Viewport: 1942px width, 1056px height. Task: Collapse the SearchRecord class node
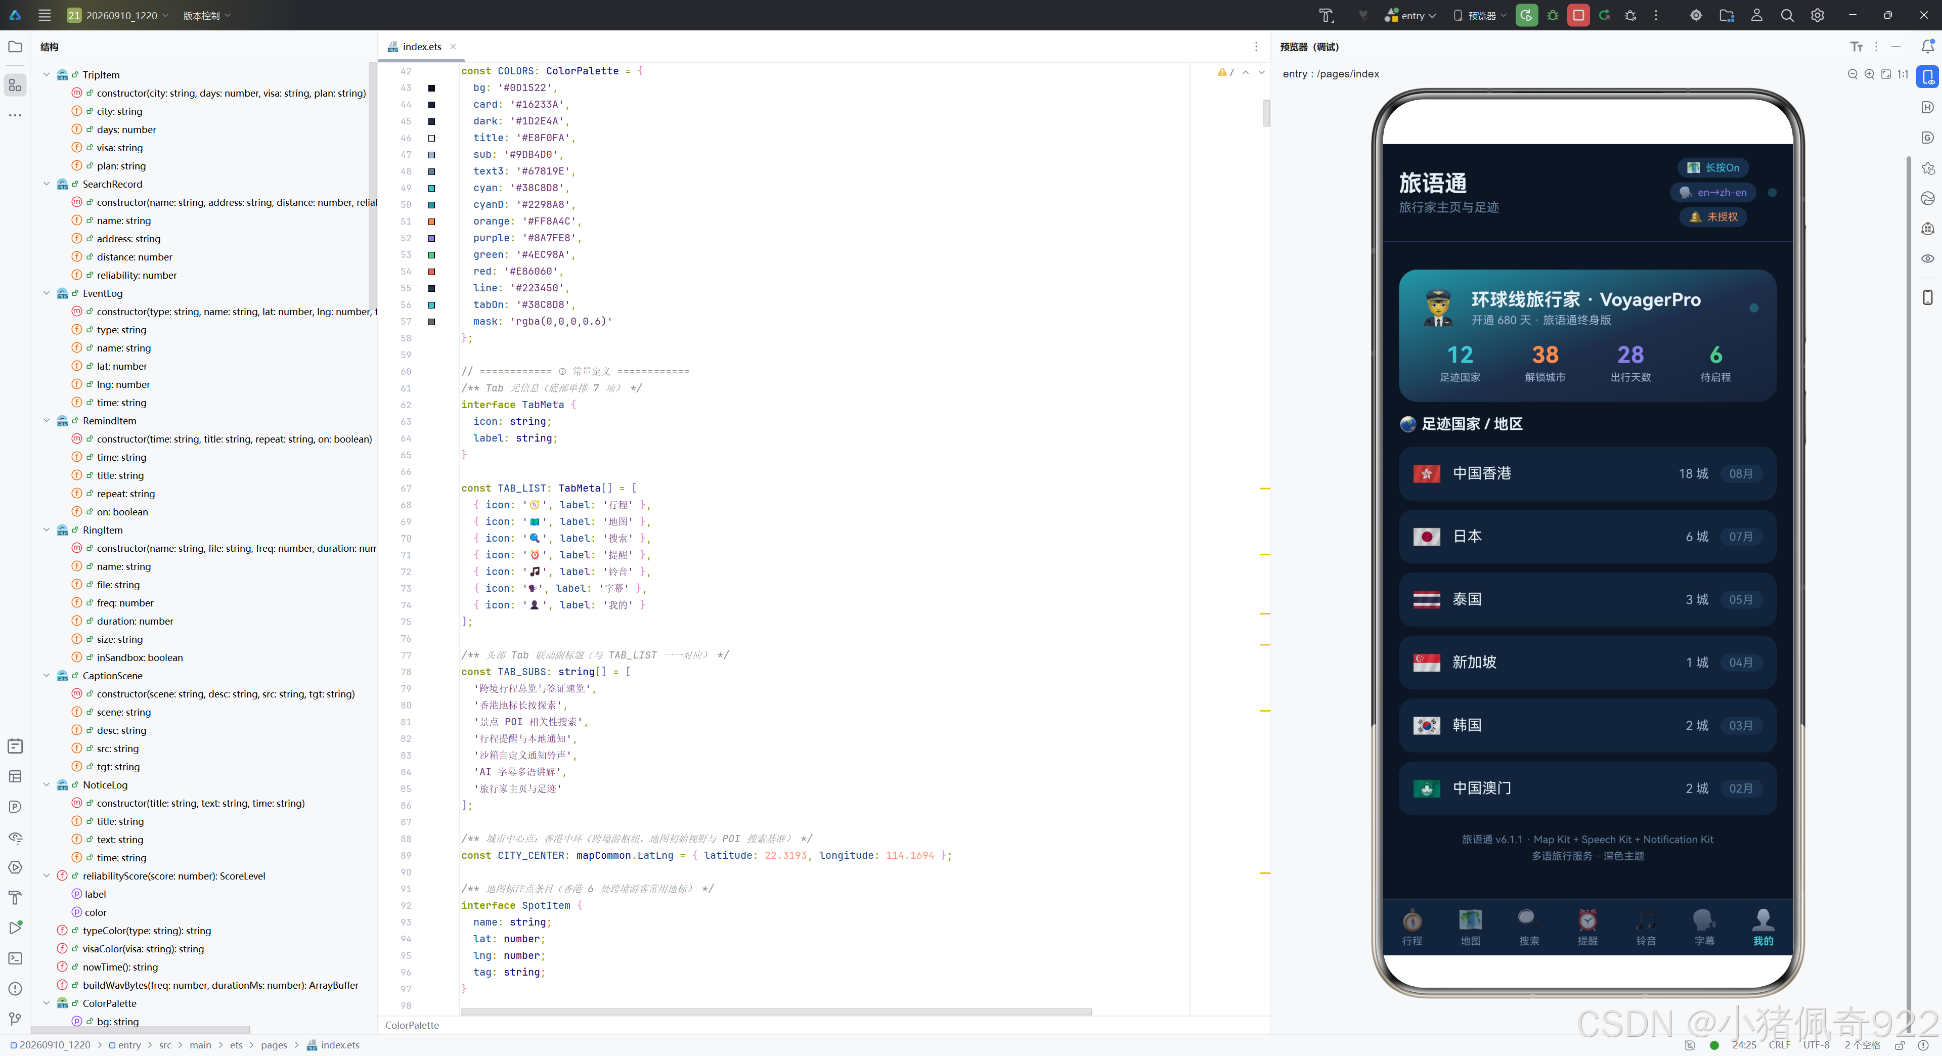coord(46,184)
